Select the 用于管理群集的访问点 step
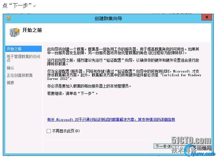The height and width of the screenshot is (159, 217). point(23,58)
